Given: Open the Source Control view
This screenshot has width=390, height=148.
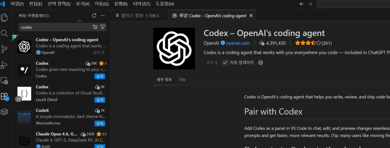Looking at the screenshot, I should click(4, 49).
